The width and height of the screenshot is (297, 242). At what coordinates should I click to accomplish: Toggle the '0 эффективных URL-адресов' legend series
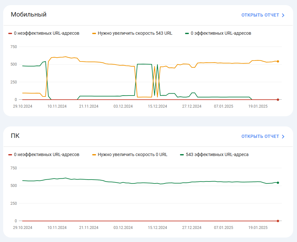[221, 33]
